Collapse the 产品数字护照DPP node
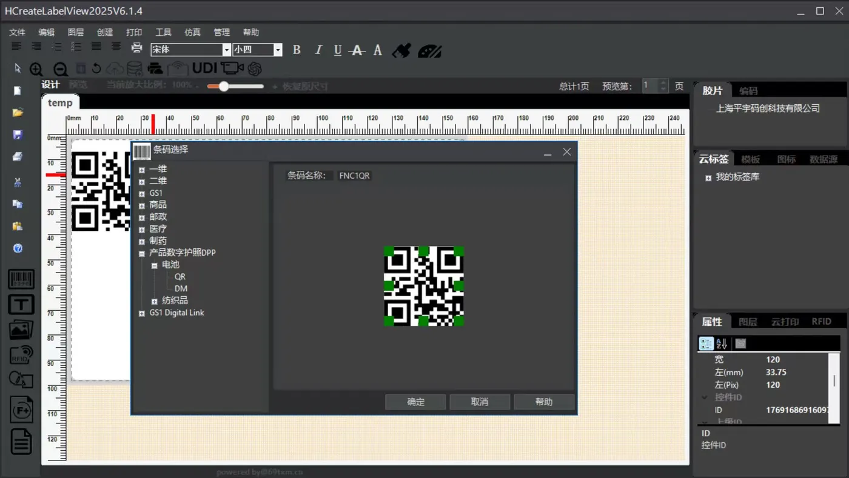 (x=142, y=253)
